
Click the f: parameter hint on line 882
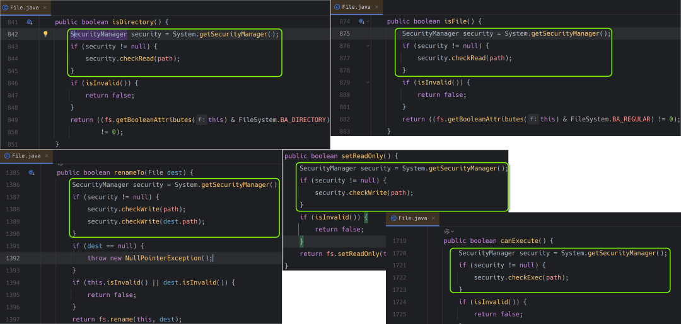[532, 119]
